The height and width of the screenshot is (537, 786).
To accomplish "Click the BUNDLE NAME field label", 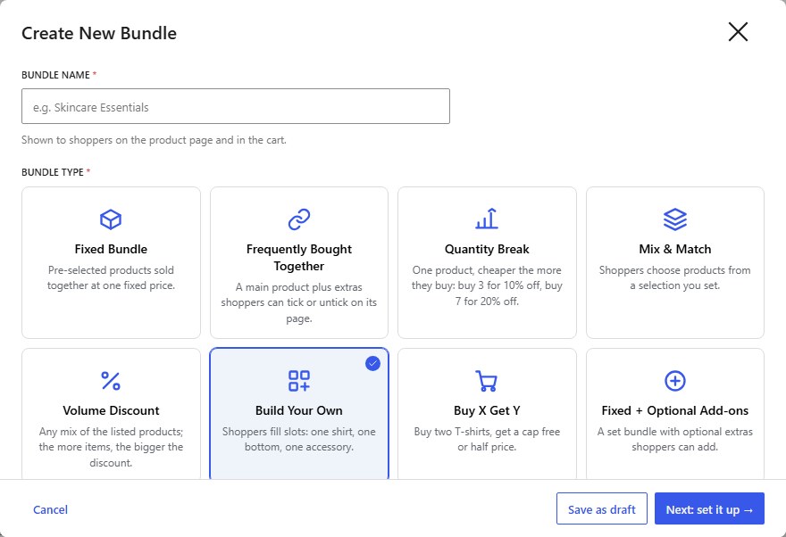I will pyautogui.click(x=55, y=75).
